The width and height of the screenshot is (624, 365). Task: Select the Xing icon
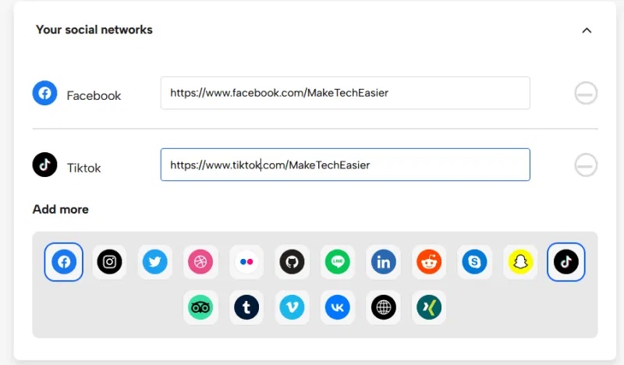pyautogui.click(x=429, y=307)
